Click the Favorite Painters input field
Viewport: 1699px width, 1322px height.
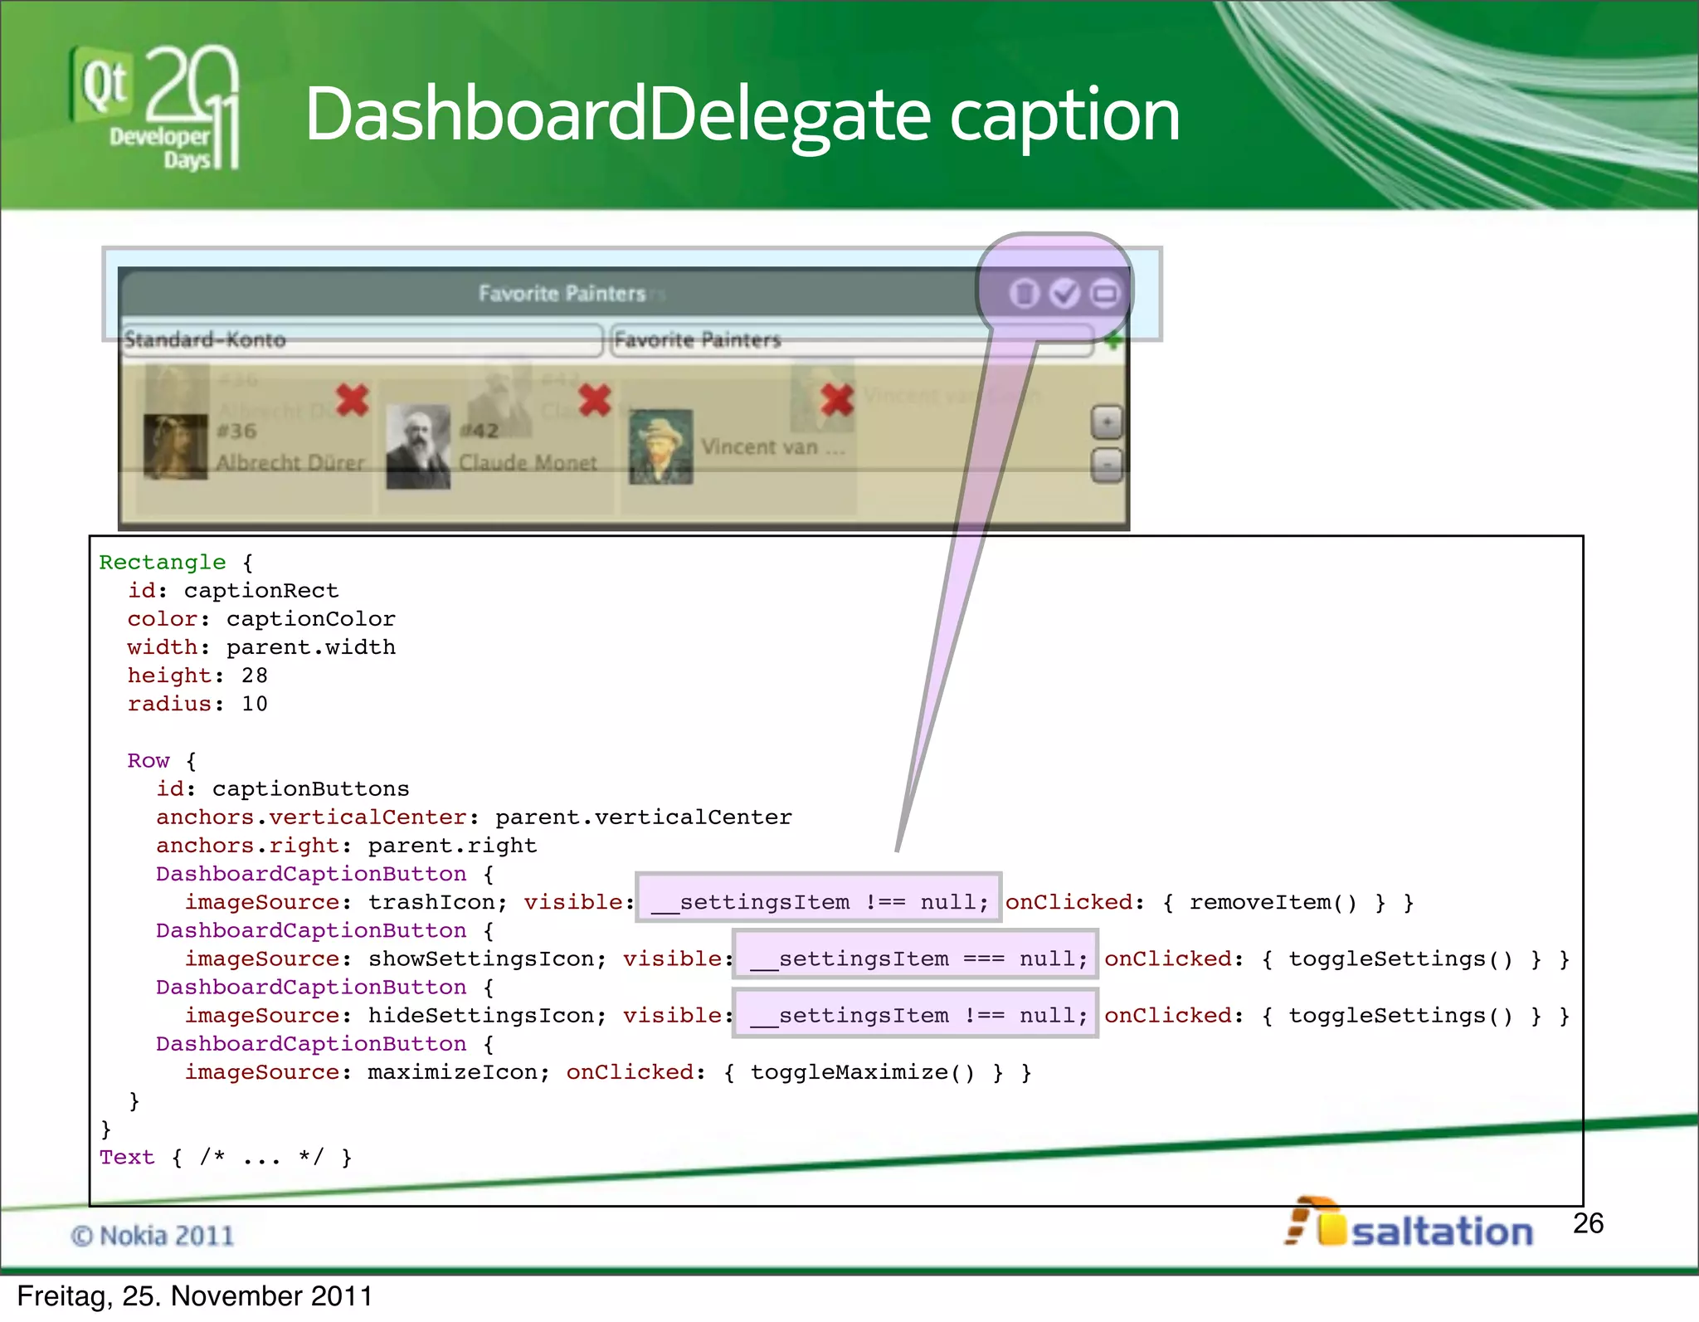pos(852,340)
